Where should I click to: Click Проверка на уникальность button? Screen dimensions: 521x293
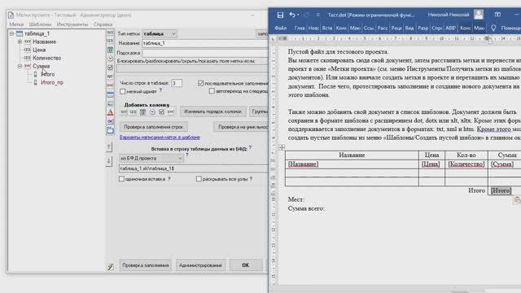point(241,127)
